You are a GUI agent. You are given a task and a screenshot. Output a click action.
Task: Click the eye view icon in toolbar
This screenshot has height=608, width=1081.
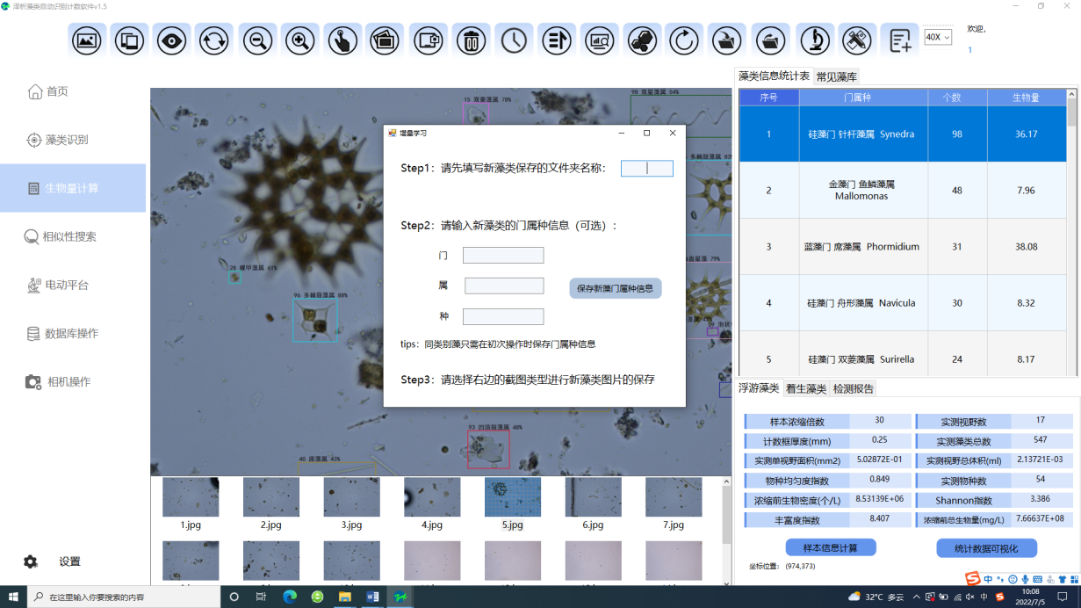coord(172,40)
